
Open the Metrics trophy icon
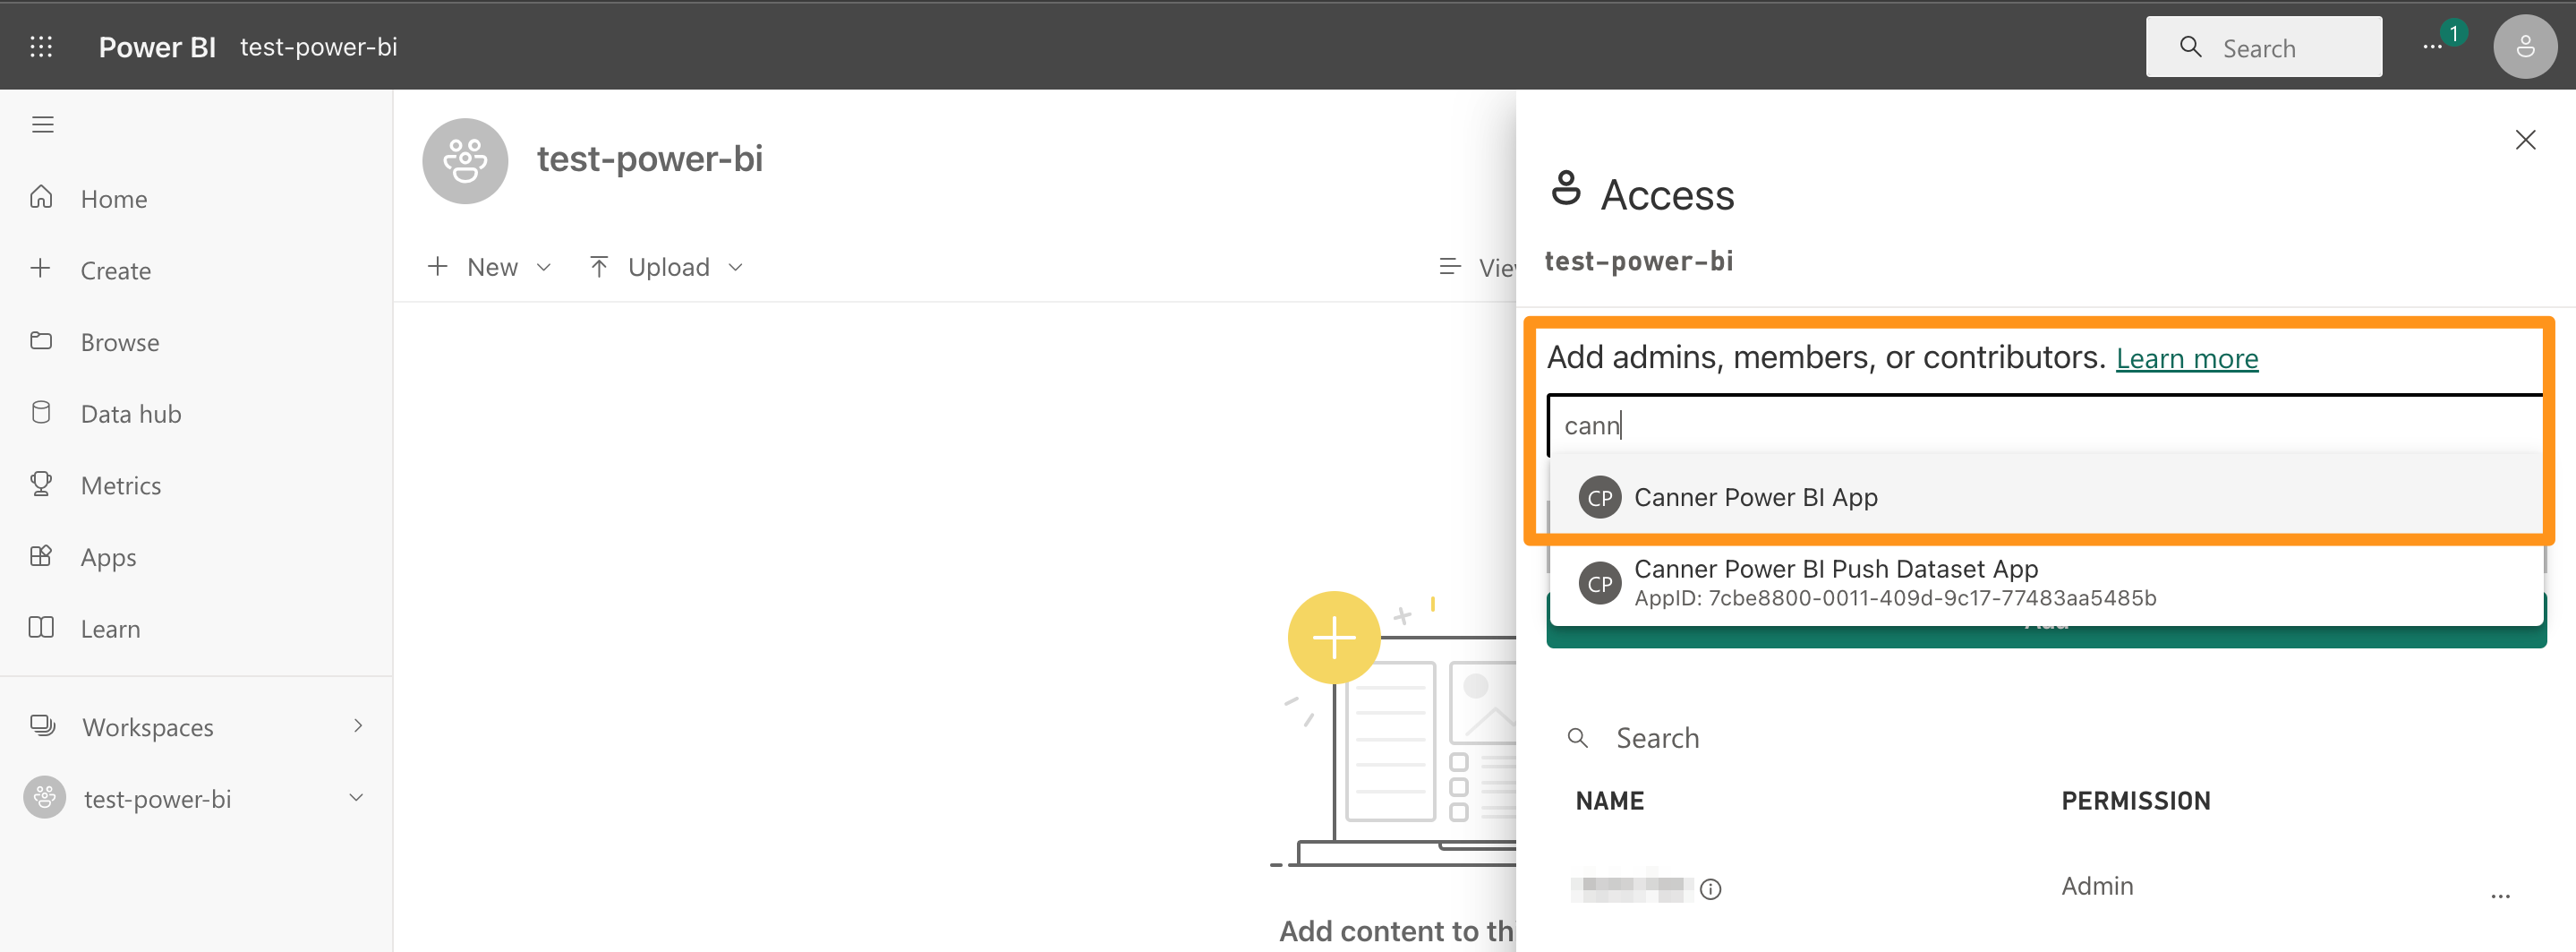click(41, 484)
